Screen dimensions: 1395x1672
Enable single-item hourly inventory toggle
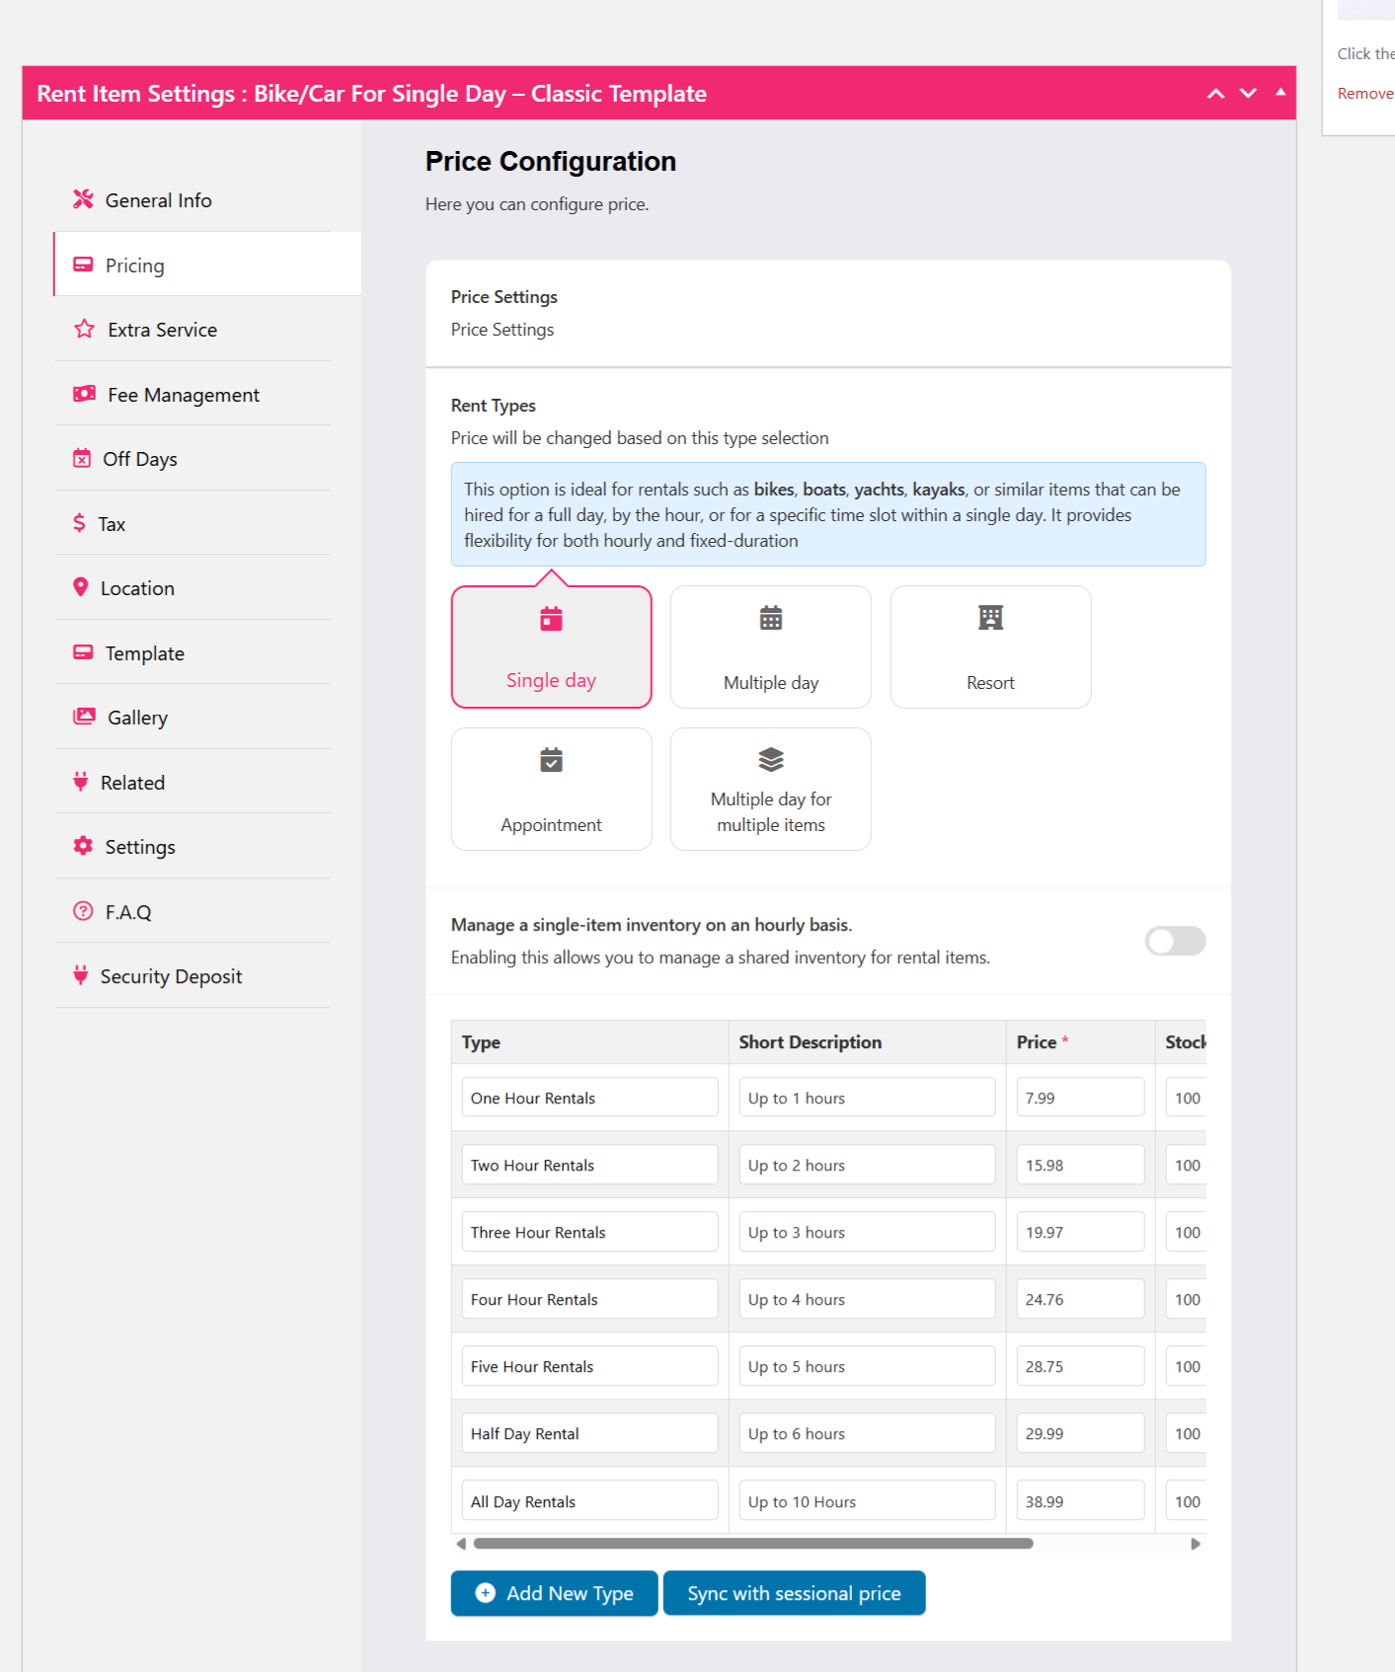click(x=1174, y=941)
